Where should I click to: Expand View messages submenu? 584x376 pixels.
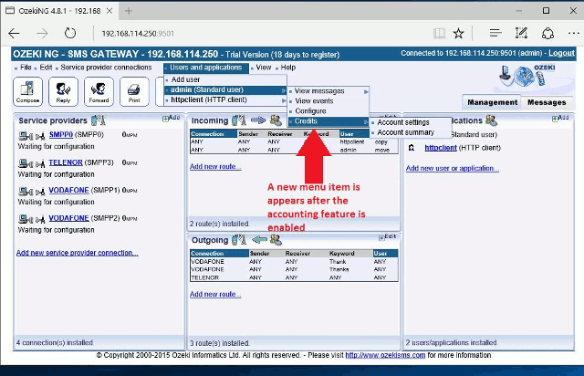328,91
